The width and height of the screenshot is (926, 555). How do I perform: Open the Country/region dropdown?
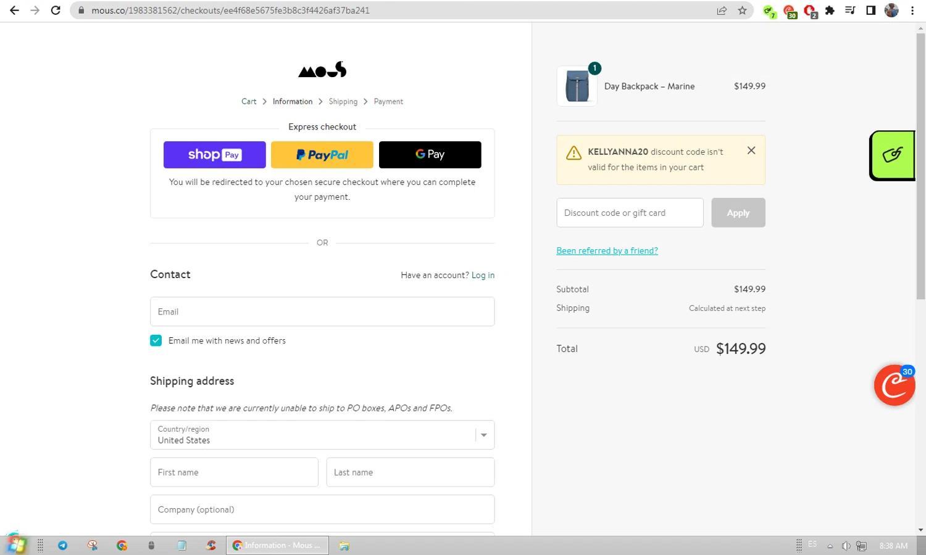coord(483,435)
